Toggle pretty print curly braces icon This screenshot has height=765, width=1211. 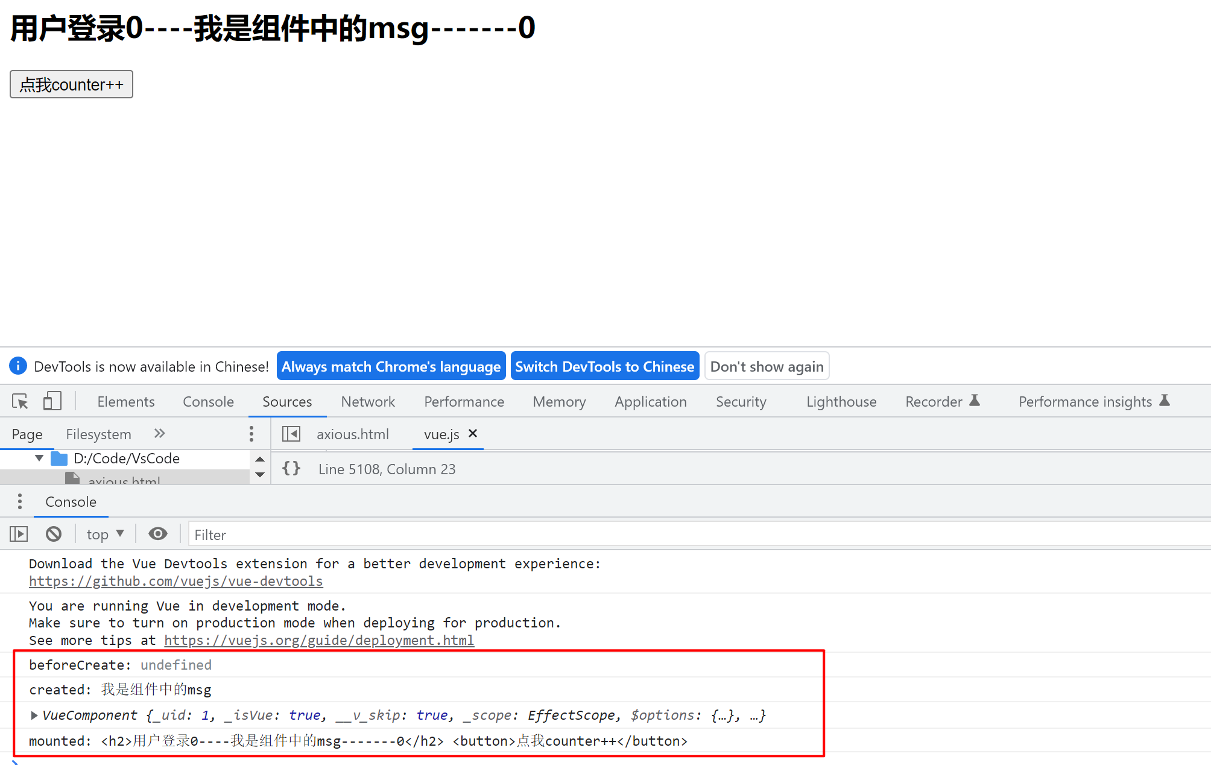point(291,468)
